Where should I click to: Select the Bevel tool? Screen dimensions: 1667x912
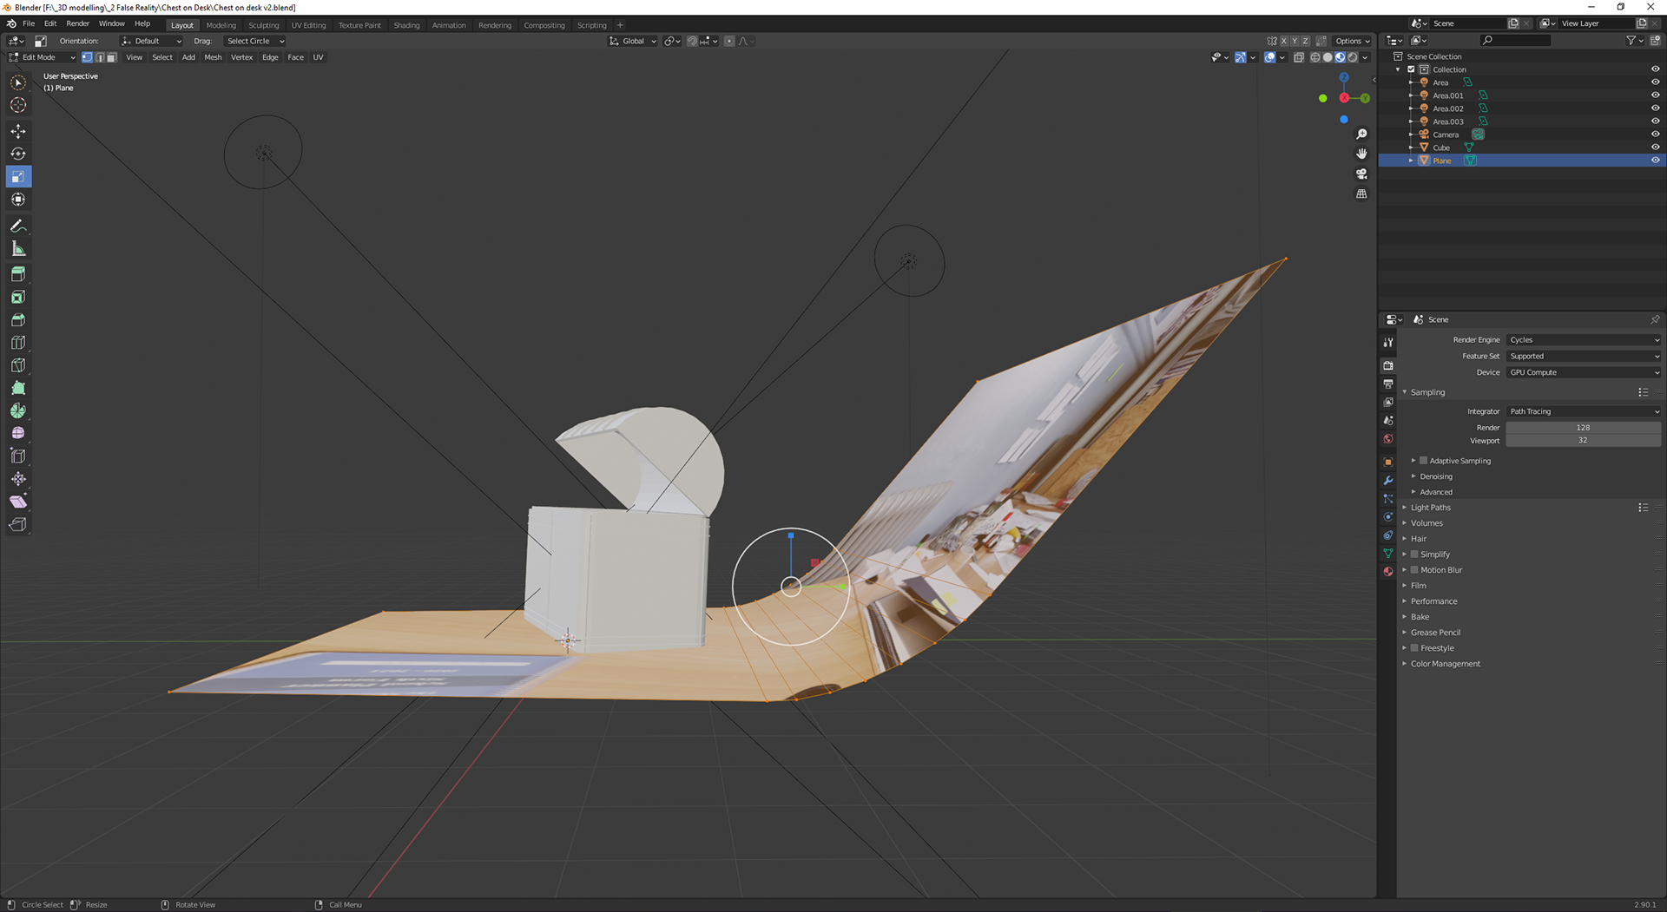[18, 320]
